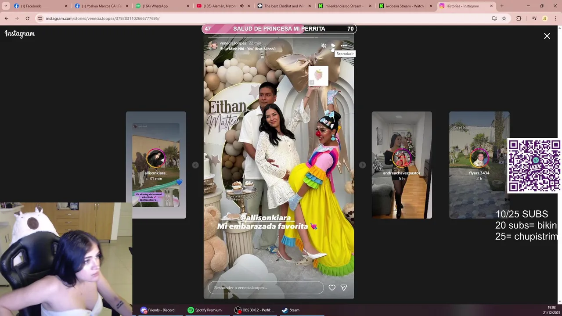View site information icon in address bar
Viewport: 562px width, 316px height.
[x=40, y=18]
